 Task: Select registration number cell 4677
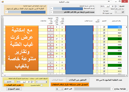click(x=115, y=39)
